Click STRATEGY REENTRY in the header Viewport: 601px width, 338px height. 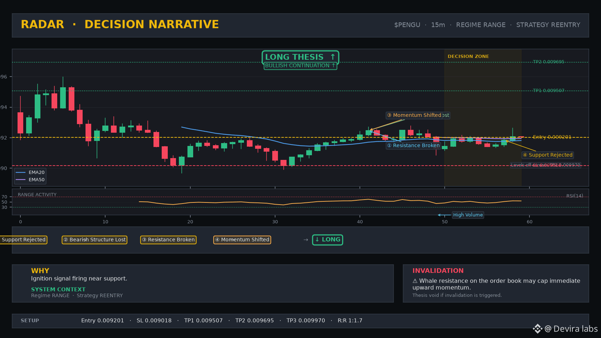click(x=548, y=25)
